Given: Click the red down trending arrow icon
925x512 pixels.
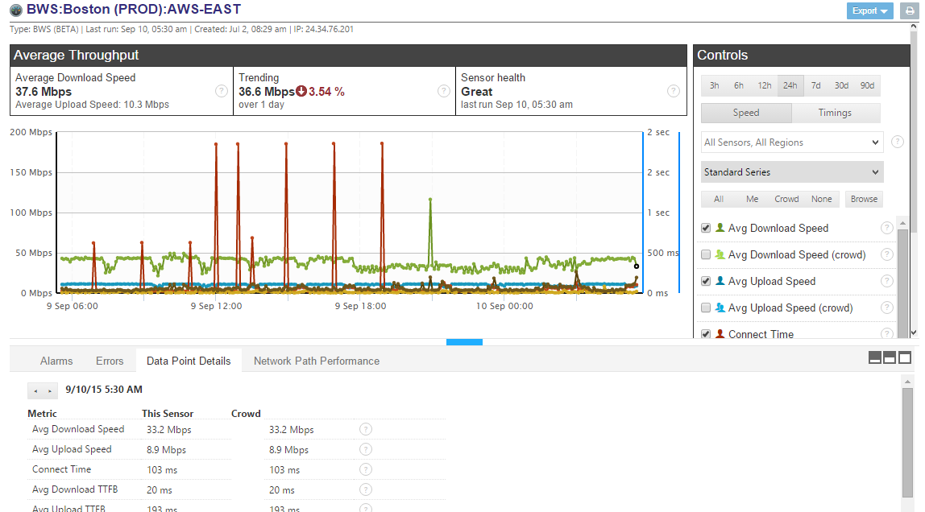Looking at the screenshot, I should tap(301, 91).
